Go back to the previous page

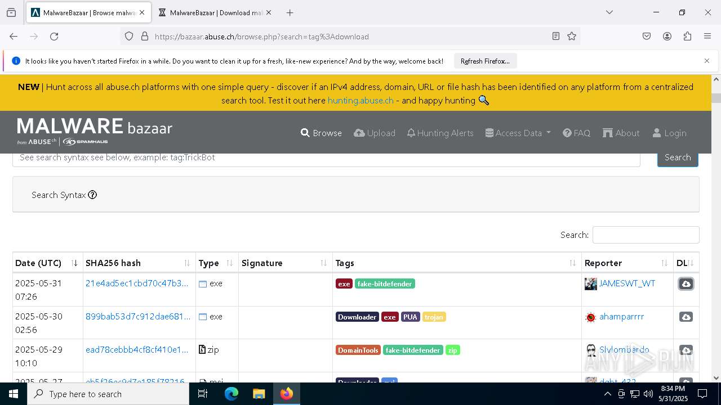click(14, 36)
